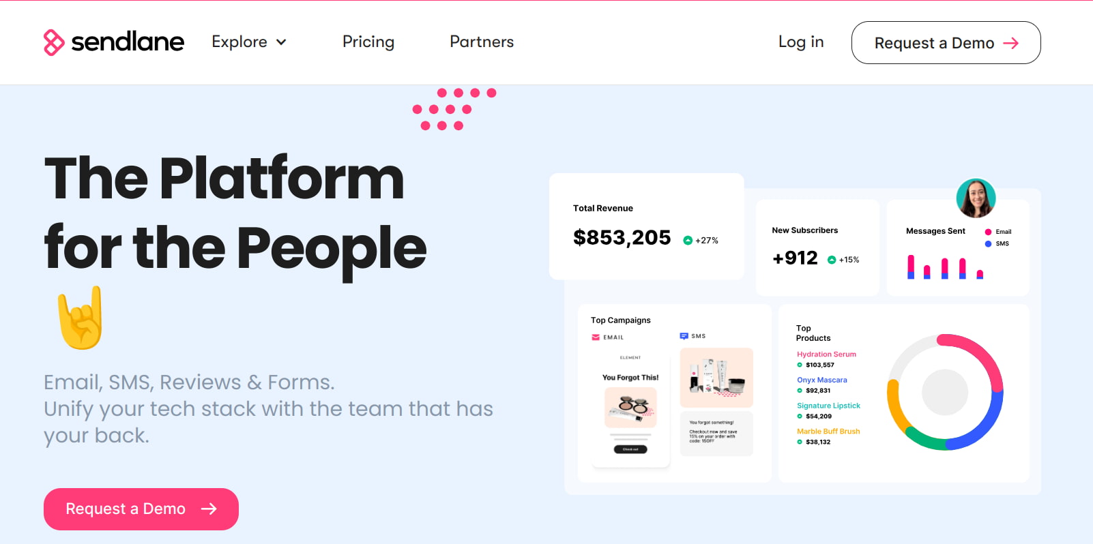Click green up-arrow beside +27% revenue
Viewport: 1093px width, 544px height.
(688, 241)
